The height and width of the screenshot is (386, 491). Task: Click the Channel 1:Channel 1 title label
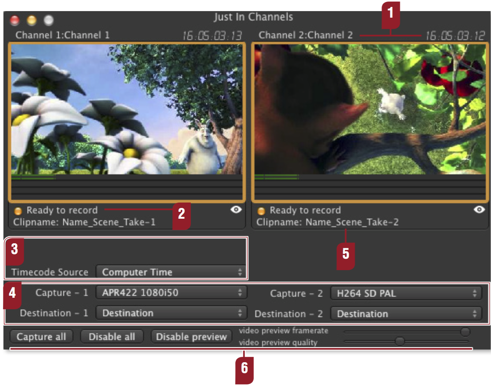pyautogui.click(x=63, y=35)
